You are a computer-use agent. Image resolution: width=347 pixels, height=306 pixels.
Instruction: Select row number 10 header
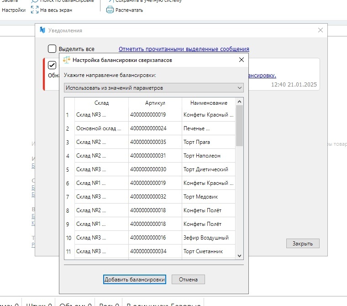coord(69,238)
